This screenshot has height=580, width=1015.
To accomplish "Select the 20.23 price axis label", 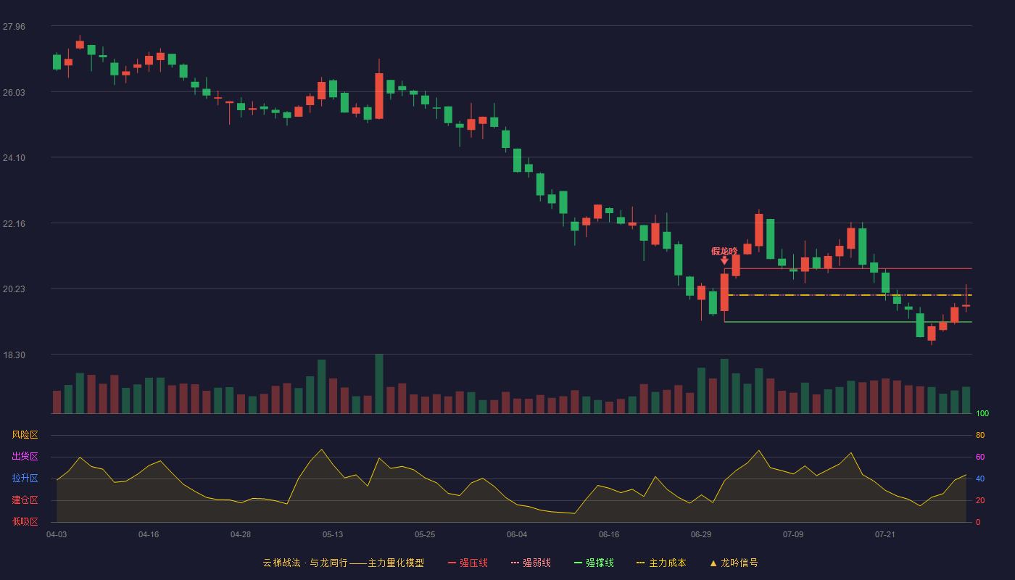I will point(14,289).
